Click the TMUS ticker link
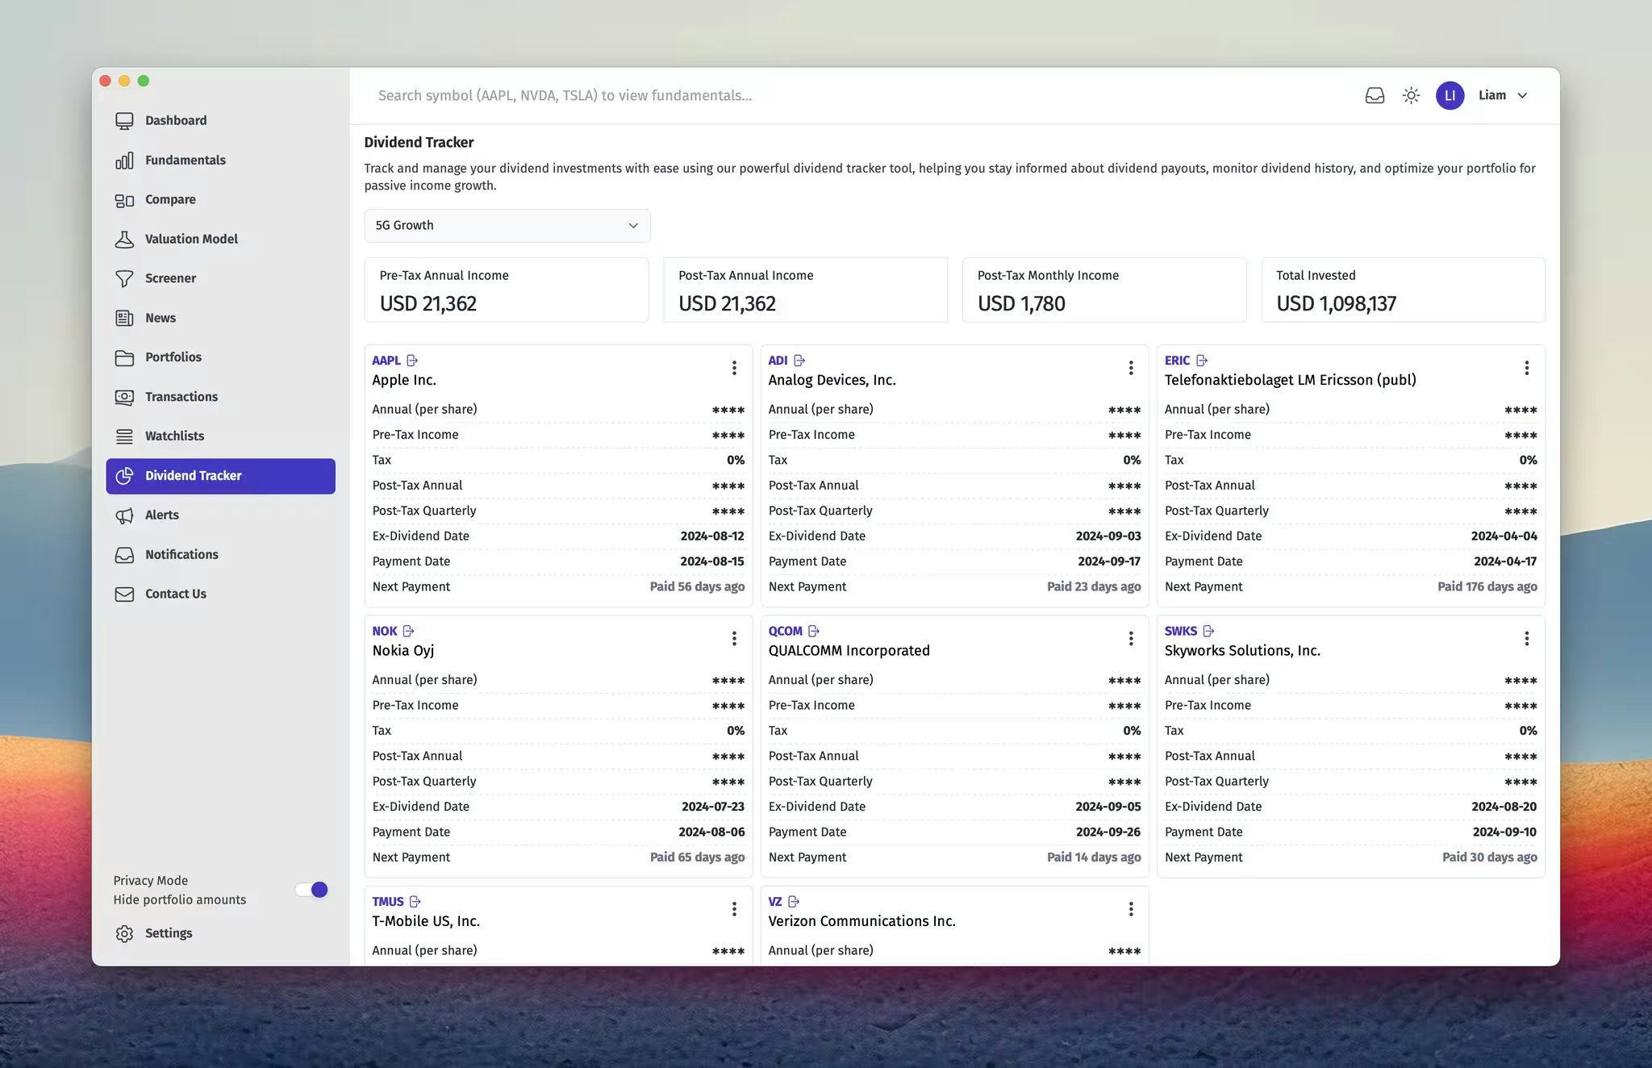The image size is (1652, 1068). click(387, 902)
